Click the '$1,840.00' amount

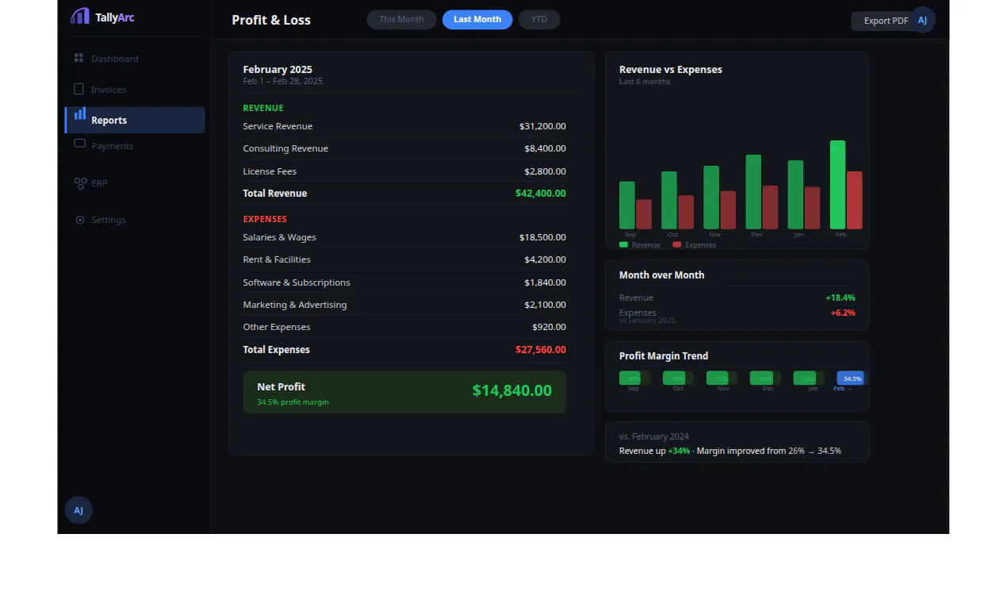pyautogui.click(x=545, y=282)
